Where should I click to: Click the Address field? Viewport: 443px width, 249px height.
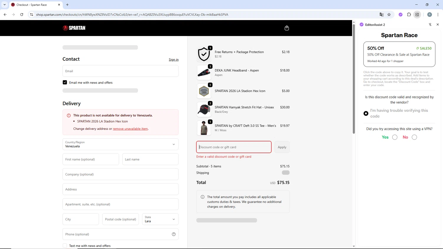coord(120,189)
